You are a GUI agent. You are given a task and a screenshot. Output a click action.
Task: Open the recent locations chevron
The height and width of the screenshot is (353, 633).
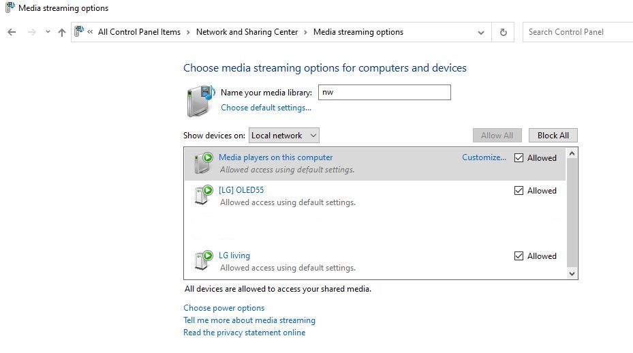(x=48, y=32)
